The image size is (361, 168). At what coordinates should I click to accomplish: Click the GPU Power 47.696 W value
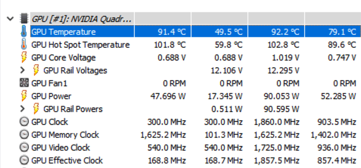(x=168, y=96)
